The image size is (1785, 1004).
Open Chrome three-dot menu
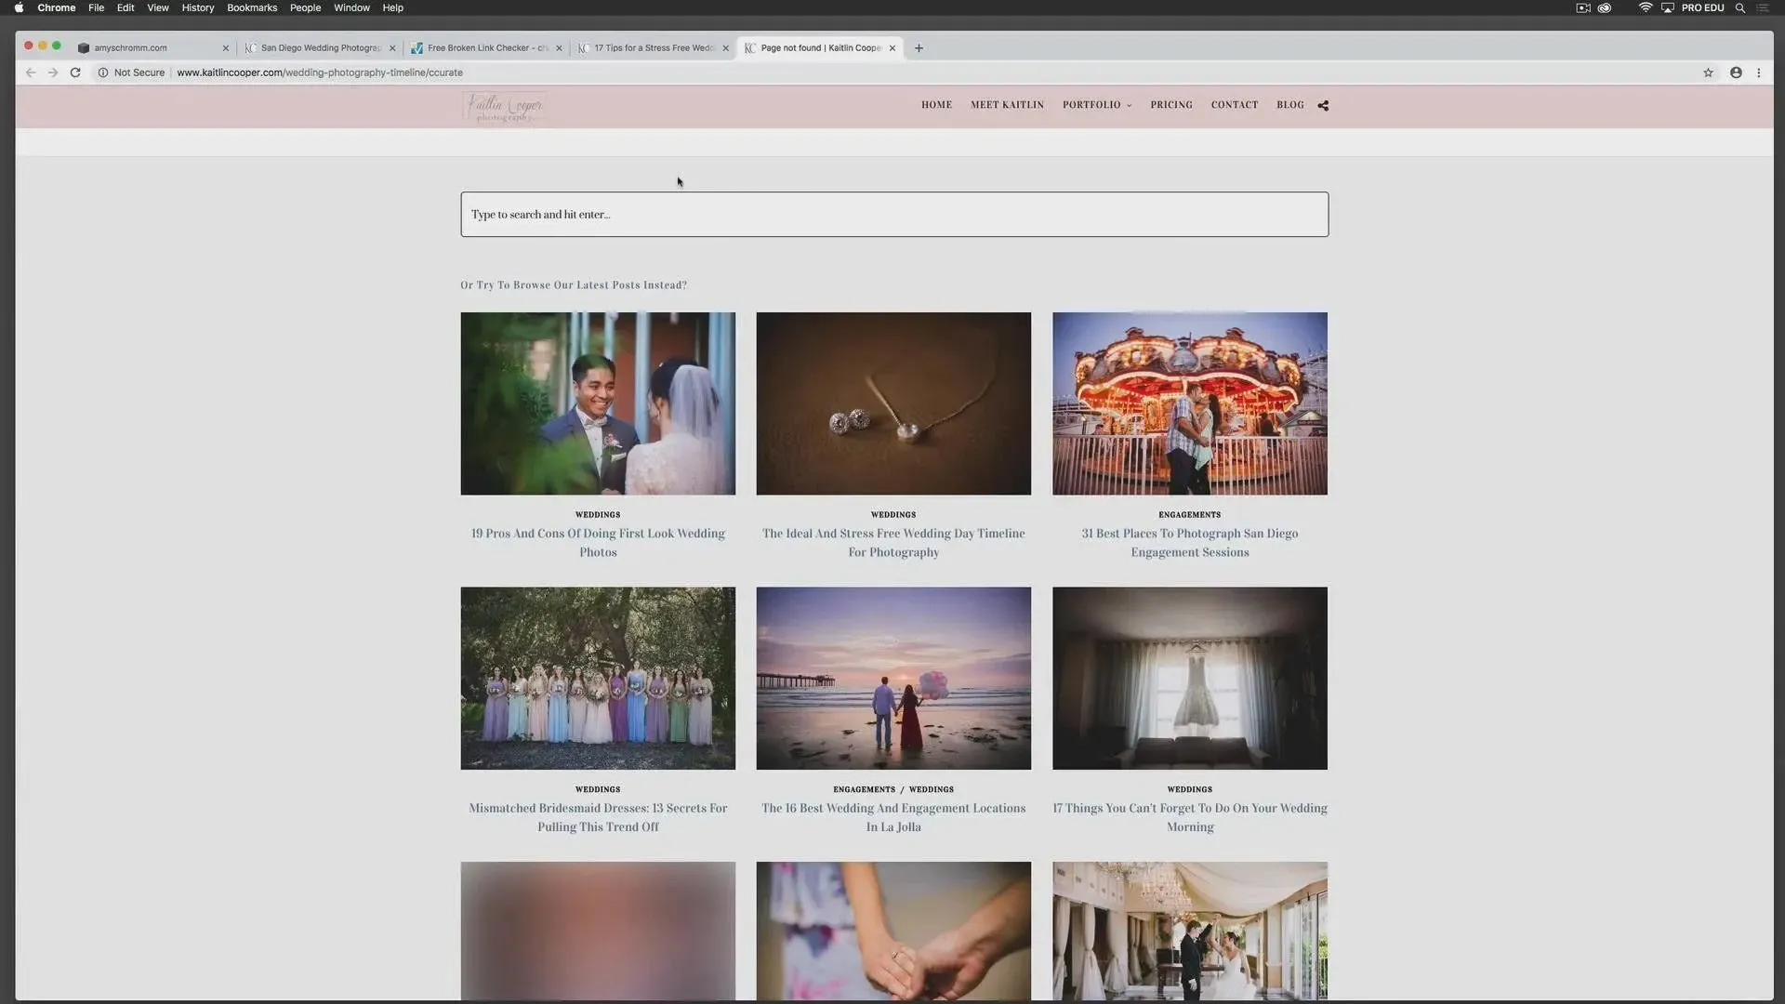pos(1758,73)
